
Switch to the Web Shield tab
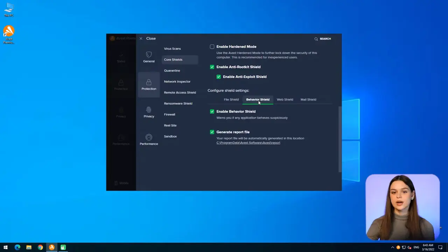(x=285, y=99)
